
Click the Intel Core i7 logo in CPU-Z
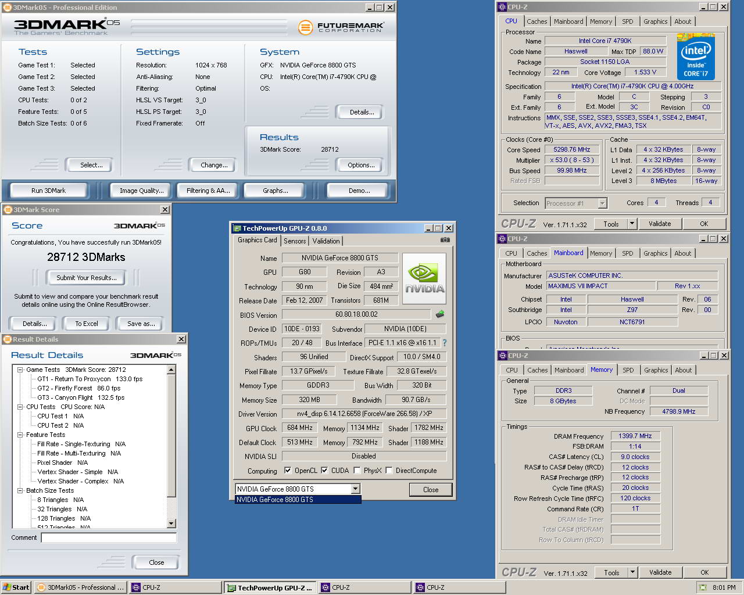(x=696, y=57)
